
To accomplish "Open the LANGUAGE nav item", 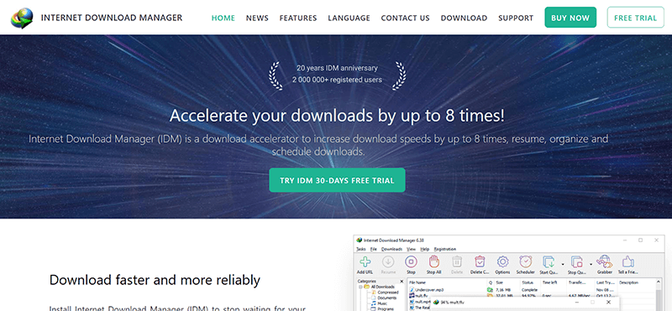I will click(x=349, y=18).
